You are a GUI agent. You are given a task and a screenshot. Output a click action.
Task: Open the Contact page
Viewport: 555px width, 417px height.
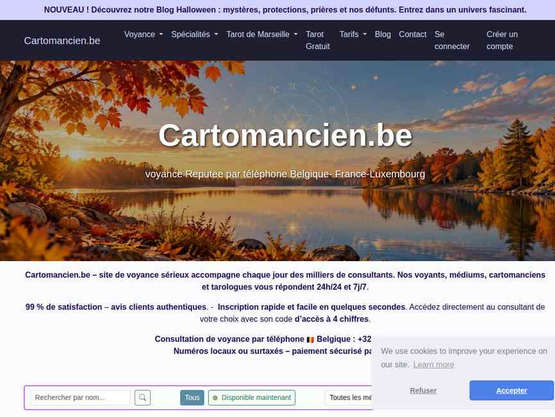click(x=413, y=35)
